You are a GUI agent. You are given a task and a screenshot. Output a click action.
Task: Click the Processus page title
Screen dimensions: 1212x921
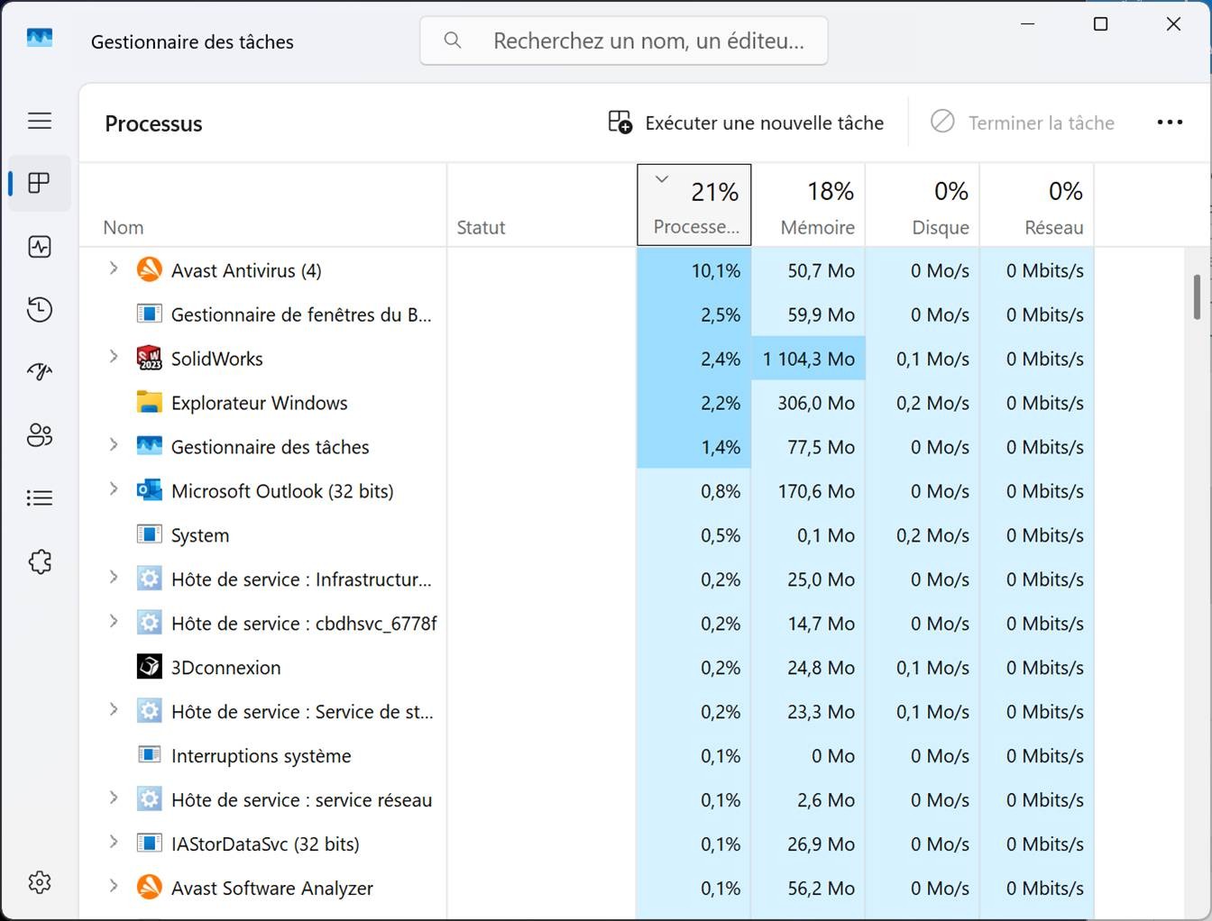pyautogui.click(x=153, y=123)
